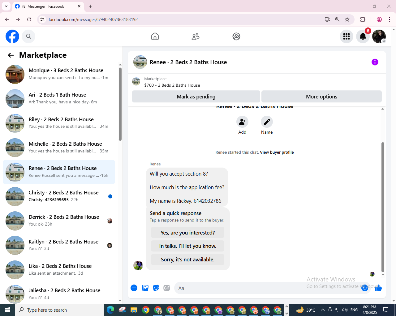Image resolution: width=396 pixels, height=316 pixels.
Task: Open Kaitlyn 2 Beds 2 Baths conversation
Action: [59, 245]
